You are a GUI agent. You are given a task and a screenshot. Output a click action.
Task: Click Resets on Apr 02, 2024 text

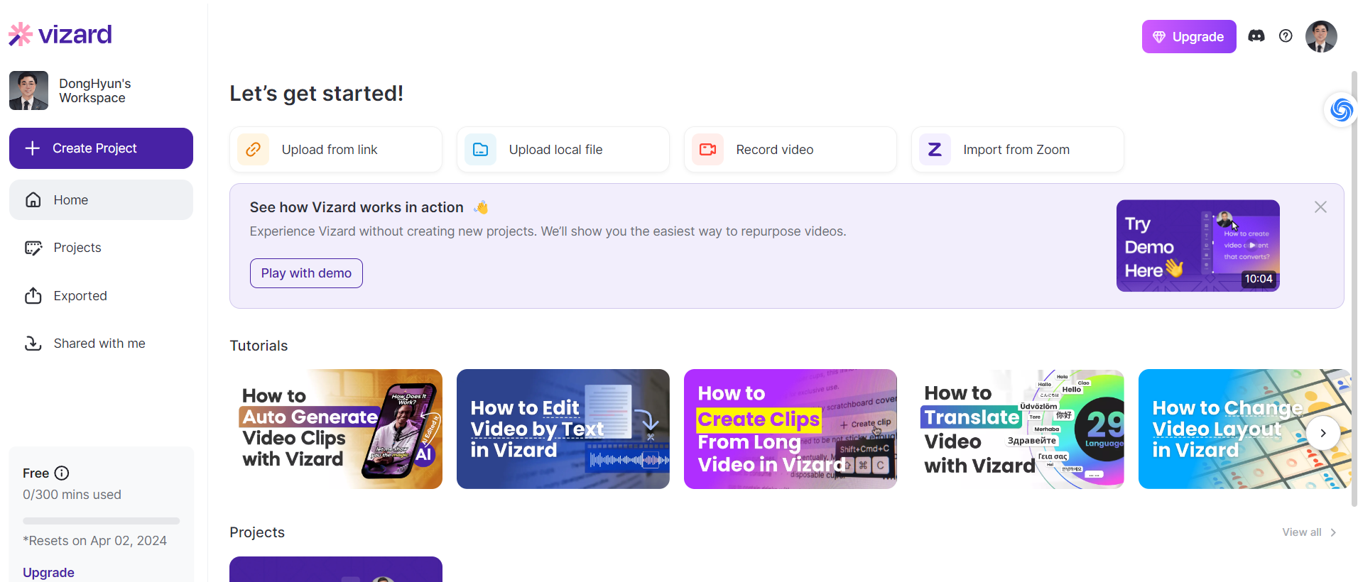coord(94,541)
